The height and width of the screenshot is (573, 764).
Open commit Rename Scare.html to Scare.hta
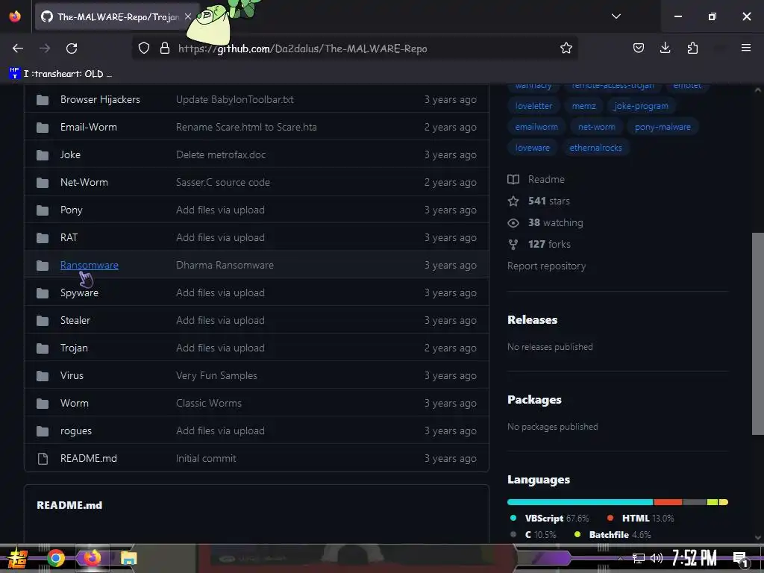246,127
